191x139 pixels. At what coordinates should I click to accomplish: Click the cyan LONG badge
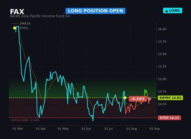click(173, 11)
